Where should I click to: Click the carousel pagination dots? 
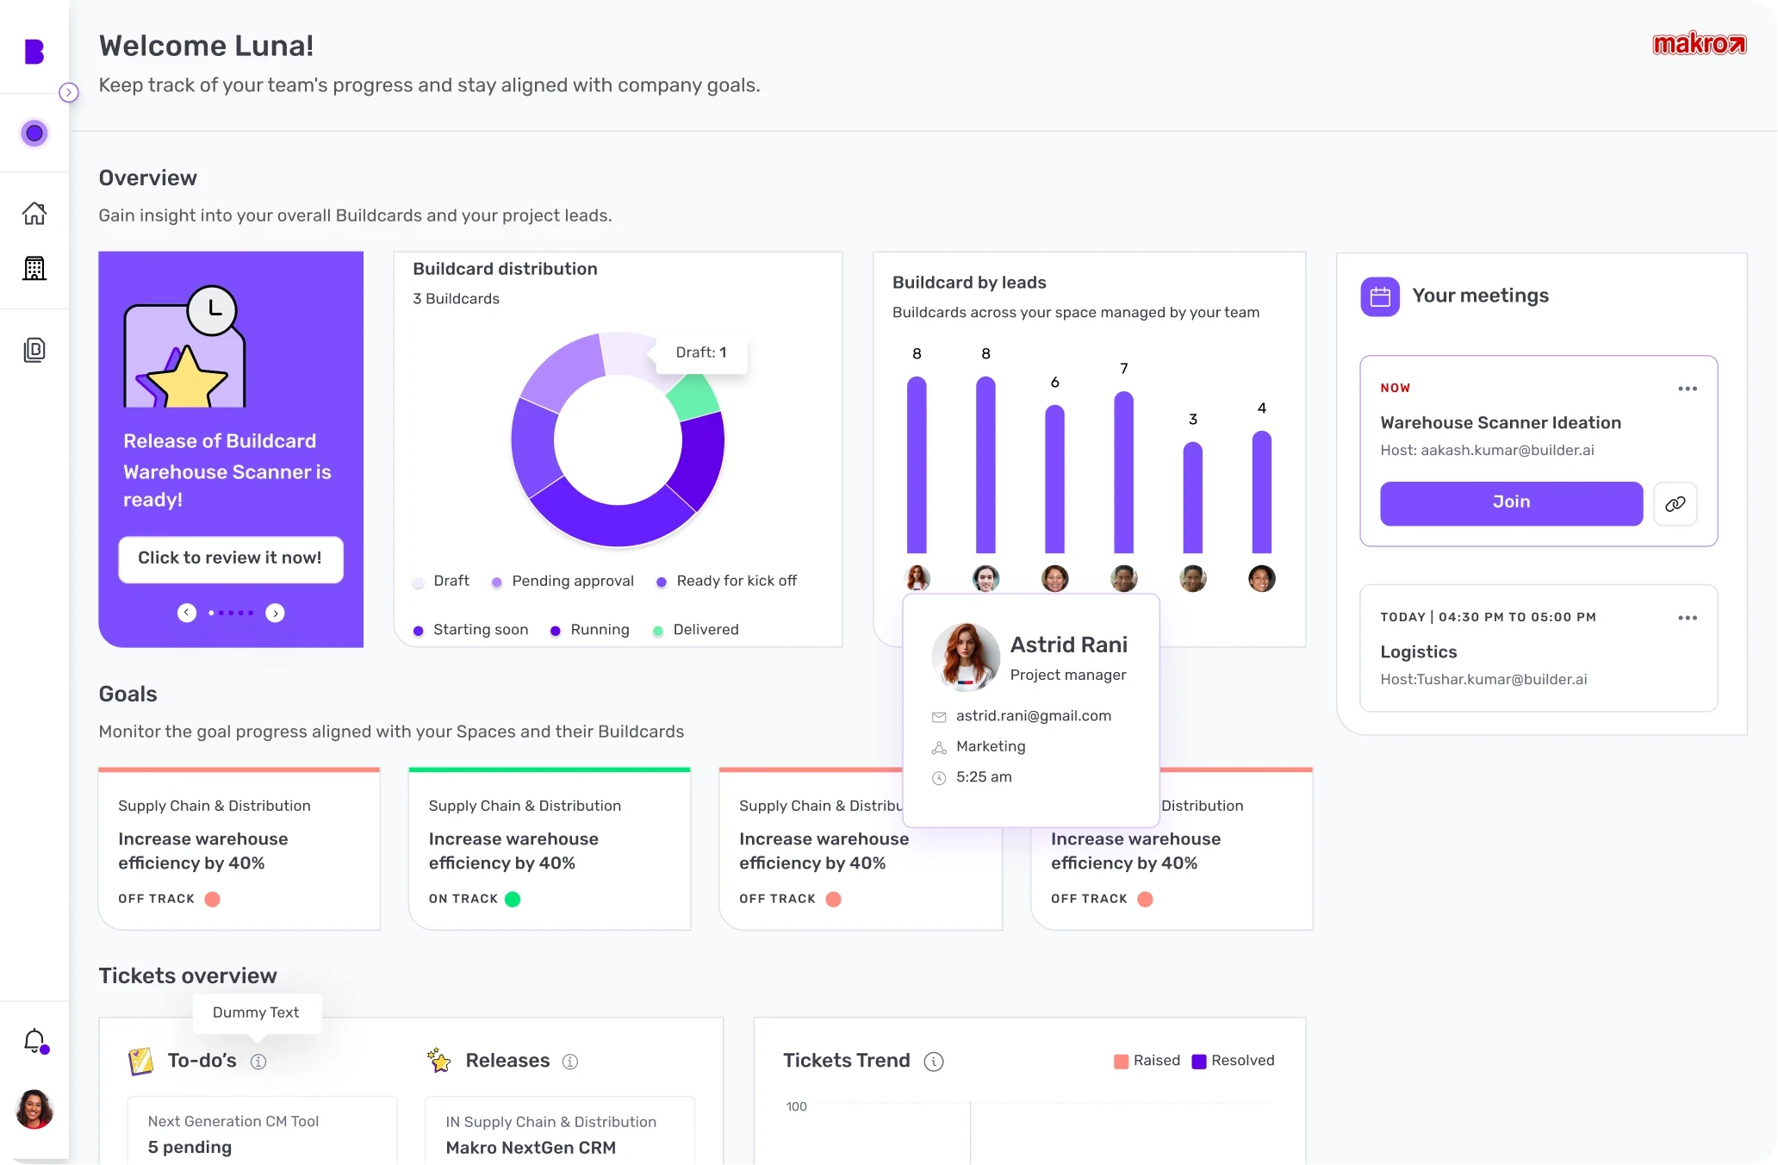[231, 613]
